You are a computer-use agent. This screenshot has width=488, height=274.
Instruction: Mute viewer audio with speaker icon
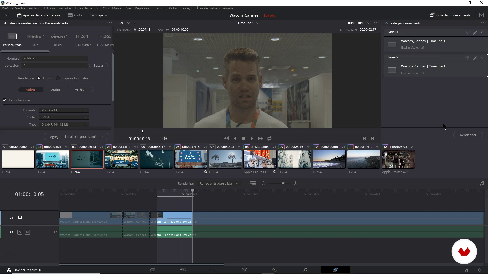pyautogui.click(x=165, y=138)
